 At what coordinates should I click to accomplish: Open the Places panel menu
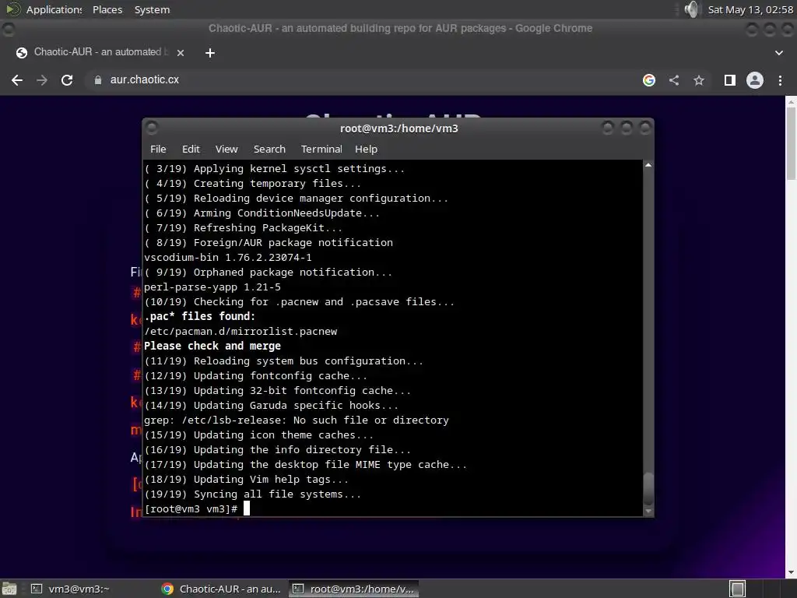(107, 9)
